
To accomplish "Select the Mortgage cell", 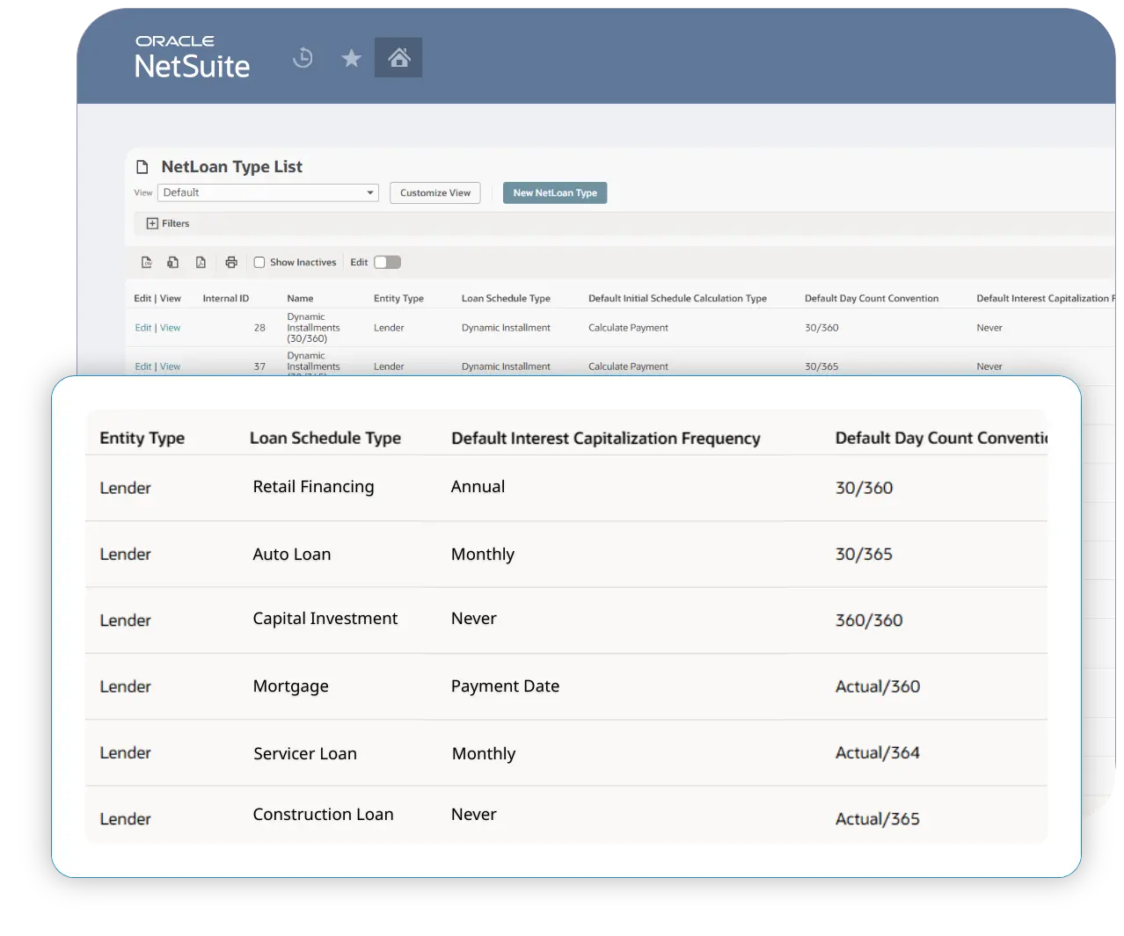I will coord(291,686).
